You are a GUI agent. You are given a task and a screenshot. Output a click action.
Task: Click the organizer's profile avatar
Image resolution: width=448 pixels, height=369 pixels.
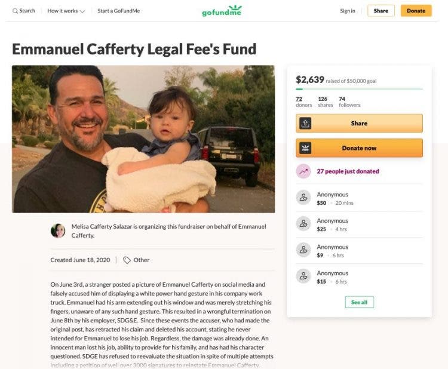tap(58, 230)
